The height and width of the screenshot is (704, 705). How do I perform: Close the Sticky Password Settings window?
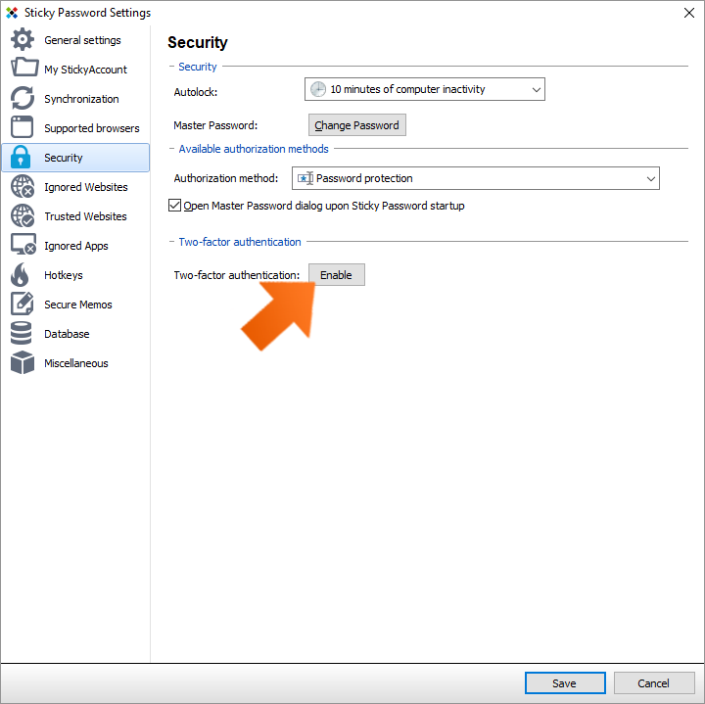[x=688, y=13]
